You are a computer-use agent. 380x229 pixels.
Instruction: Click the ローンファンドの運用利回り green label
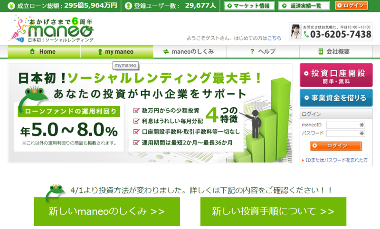point(69,112)
